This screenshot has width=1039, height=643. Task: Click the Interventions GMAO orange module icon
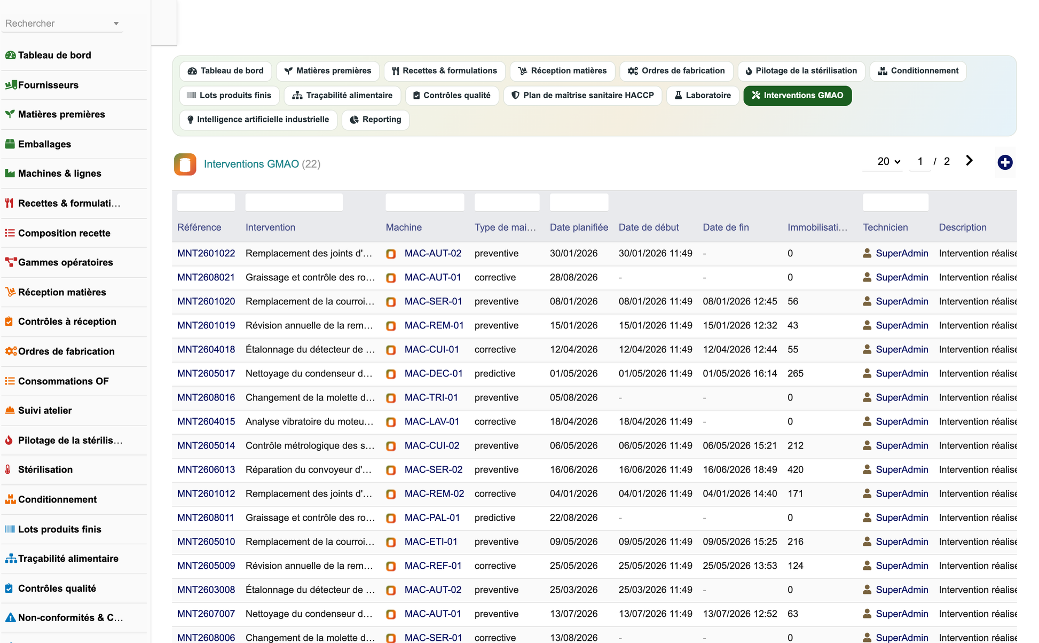click(x=185, y=164)
